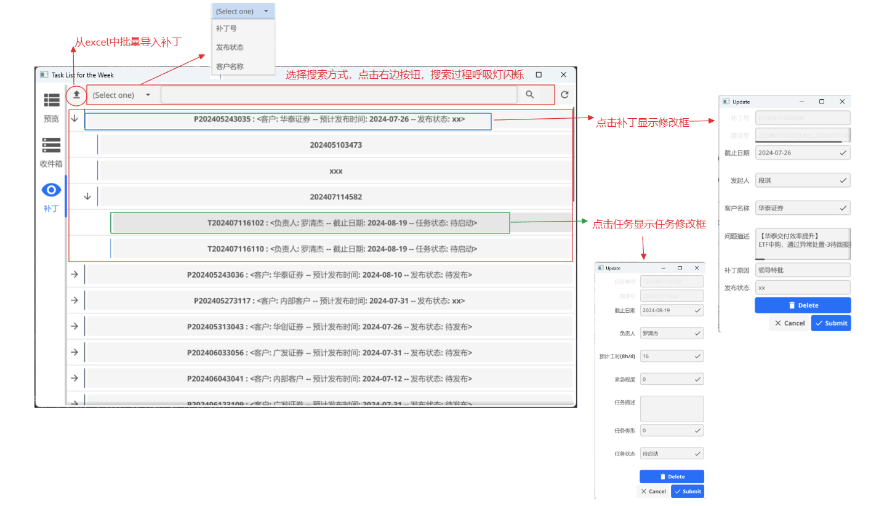Open the 收件箱 inbox in the sidebar
Screen dimensions: 879x506
tap(52, 152)
